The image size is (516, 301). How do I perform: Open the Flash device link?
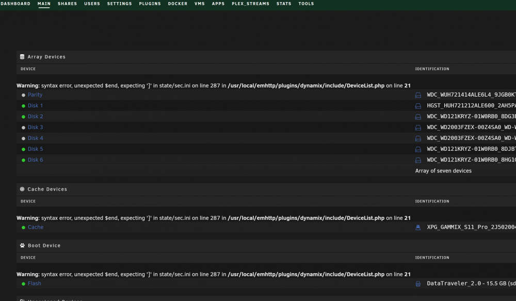(35, 283)
